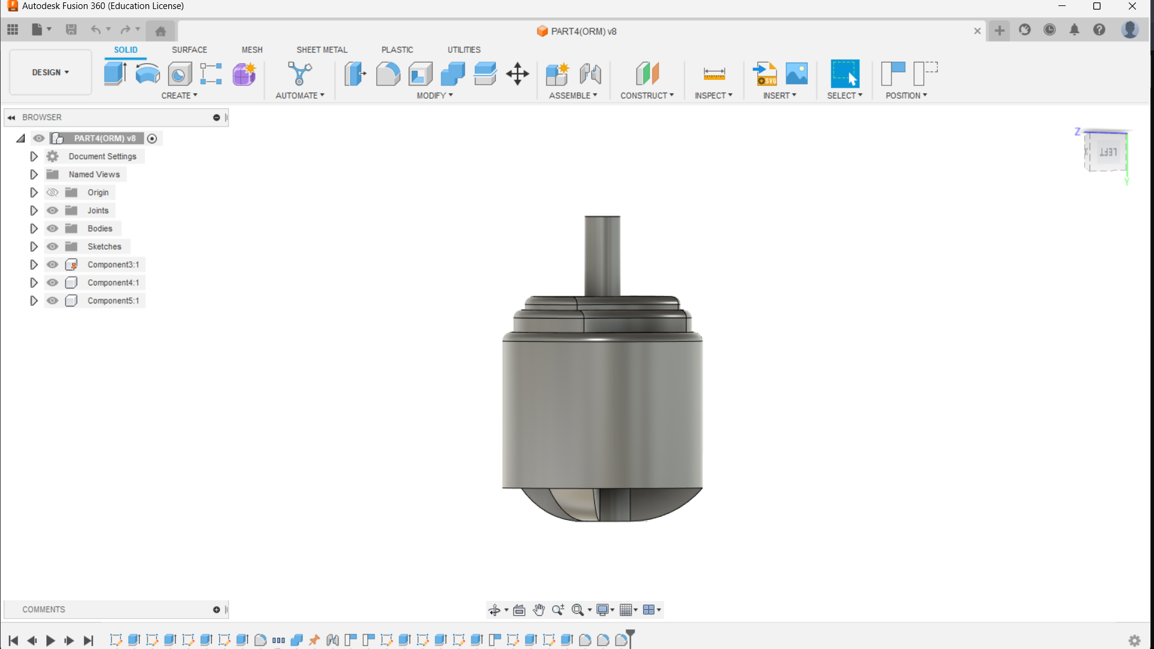Open the SHEET METAL tab

coord(322,50)
